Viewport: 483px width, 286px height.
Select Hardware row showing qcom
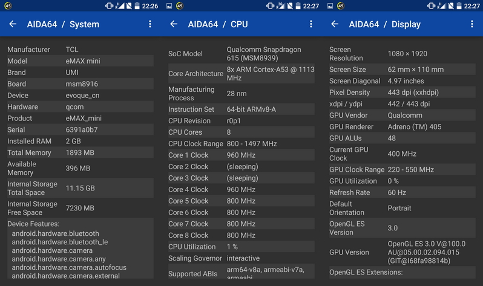tap(80, 106)
